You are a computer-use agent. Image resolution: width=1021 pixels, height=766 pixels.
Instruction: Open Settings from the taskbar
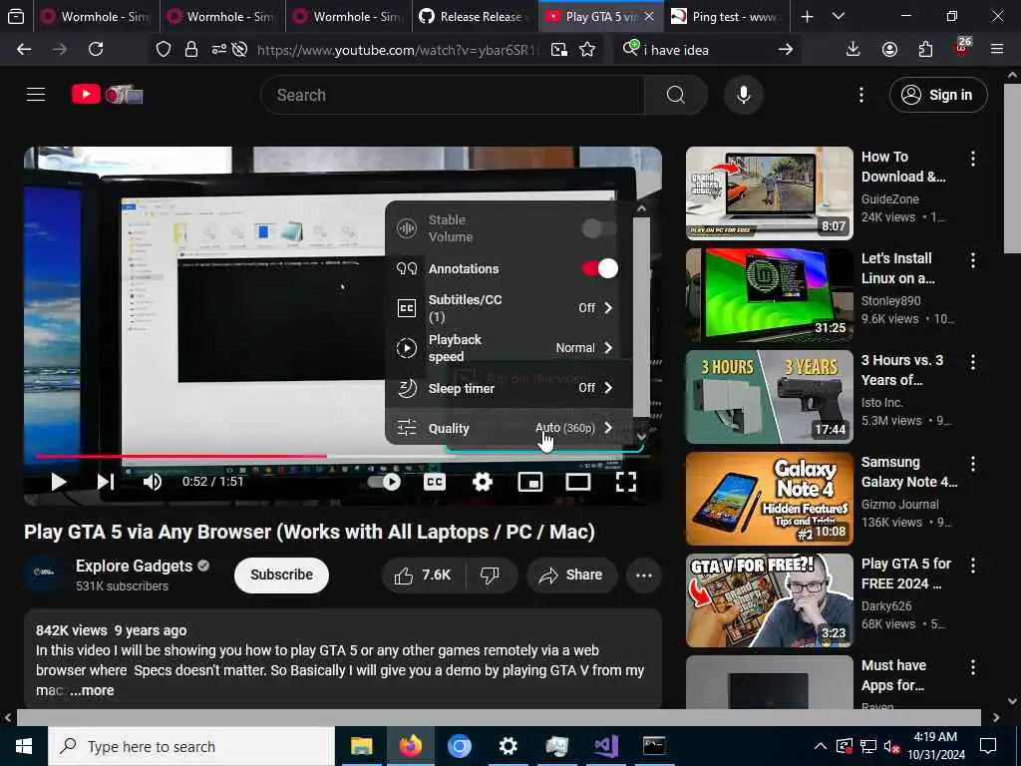point(508,746)
